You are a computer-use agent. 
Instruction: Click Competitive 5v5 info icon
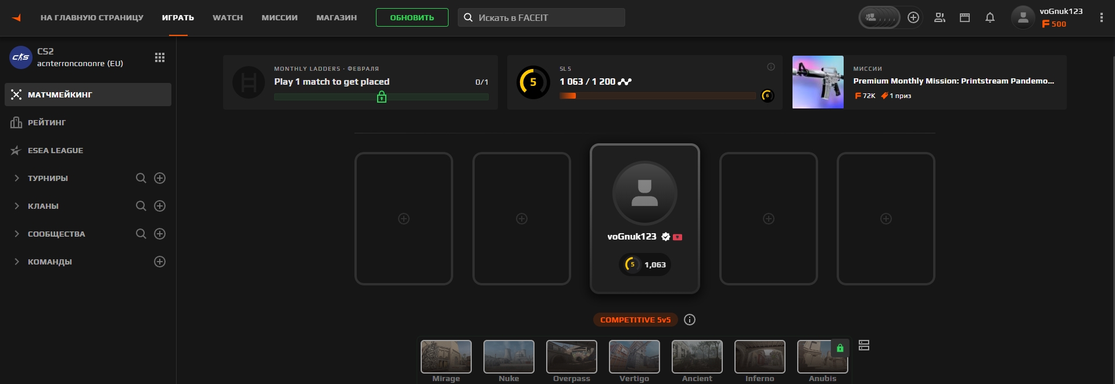point(690,320)
